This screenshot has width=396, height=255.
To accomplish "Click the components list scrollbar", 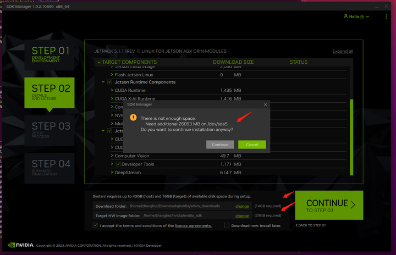I will pyautogui.click(x=351, y=137).
